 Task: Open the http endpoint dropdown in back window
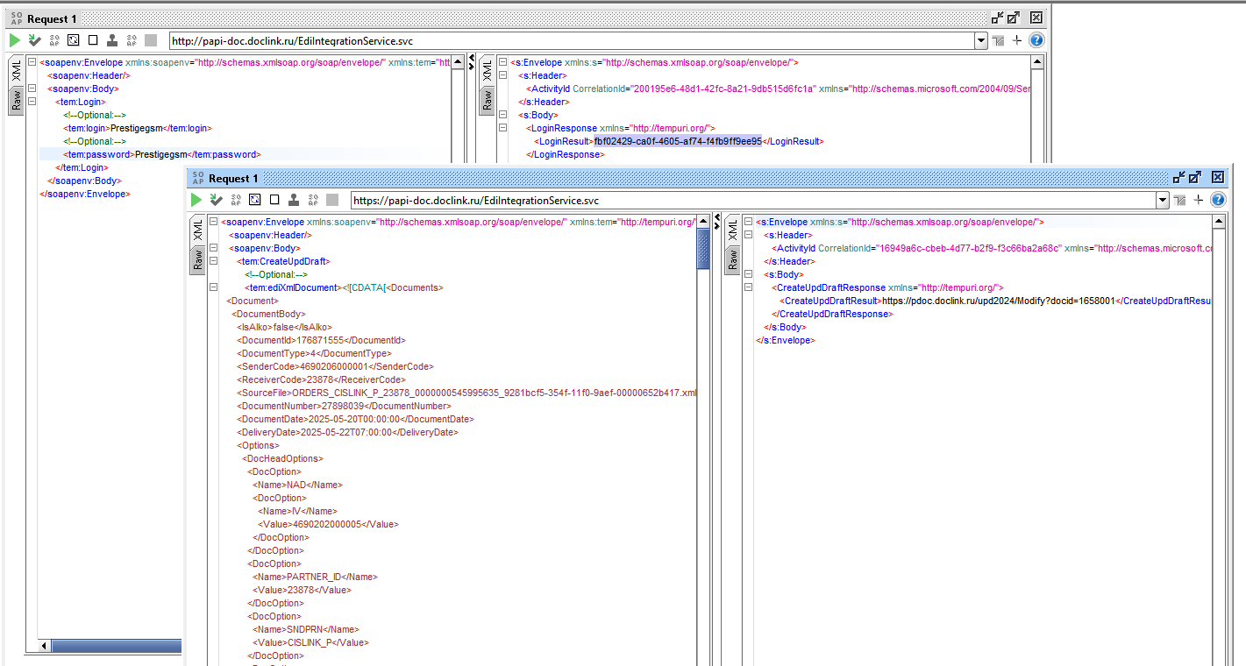coord(981,40)
